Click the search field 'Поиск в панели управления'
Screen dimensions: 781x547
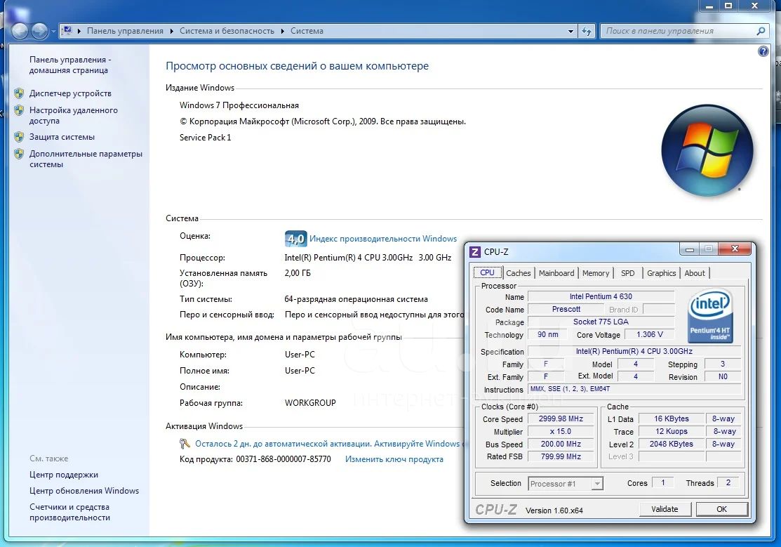click(677, 31)
